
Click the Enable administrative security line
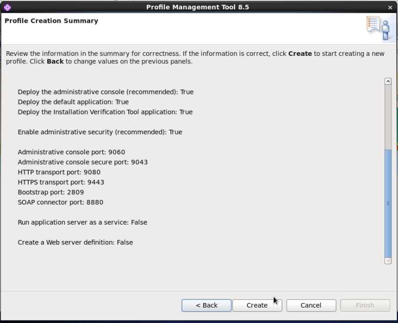100,132
